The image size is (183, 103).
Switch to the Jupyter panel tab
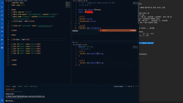pyautogui.click(x=26, y=86)
